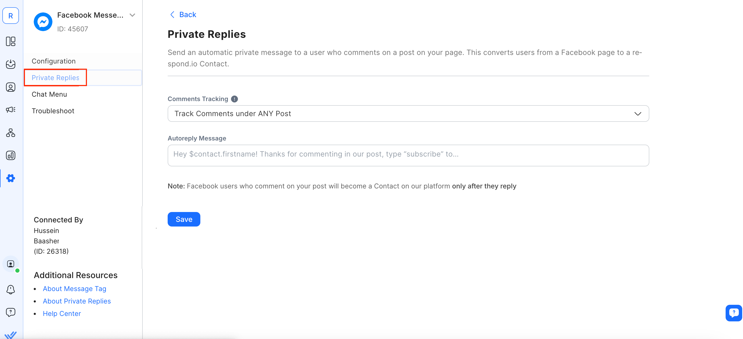Viewport: 743px width, 339px height.
Task: Open the Contacts icon in sidebar
Action: (11, 87)
